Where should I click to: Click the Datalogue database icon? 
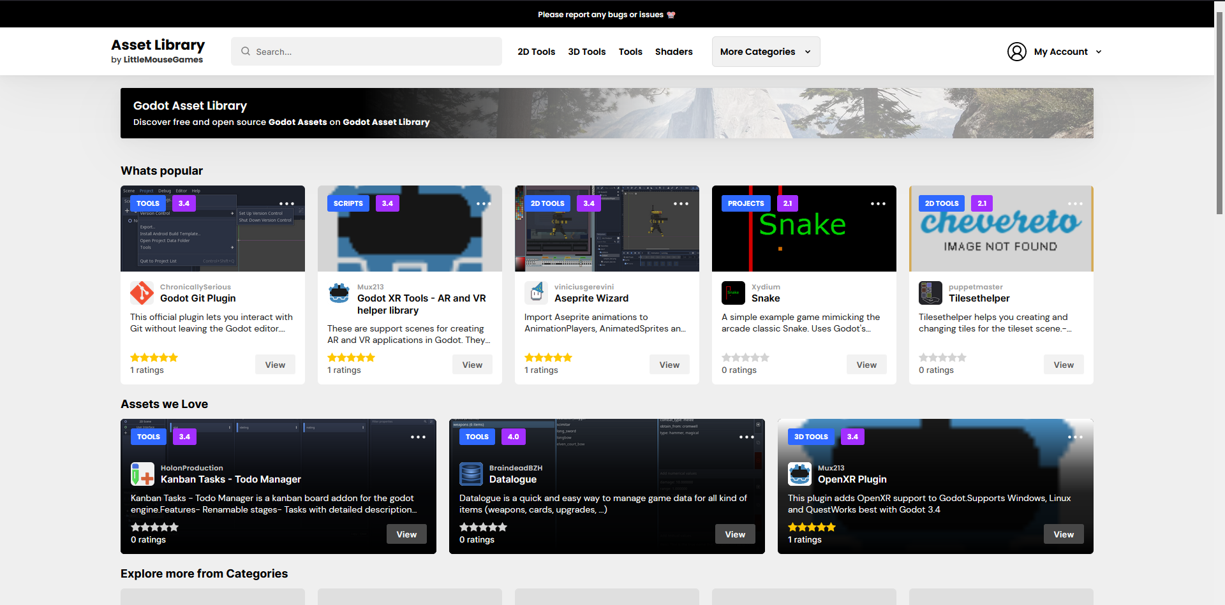(471, 474)
